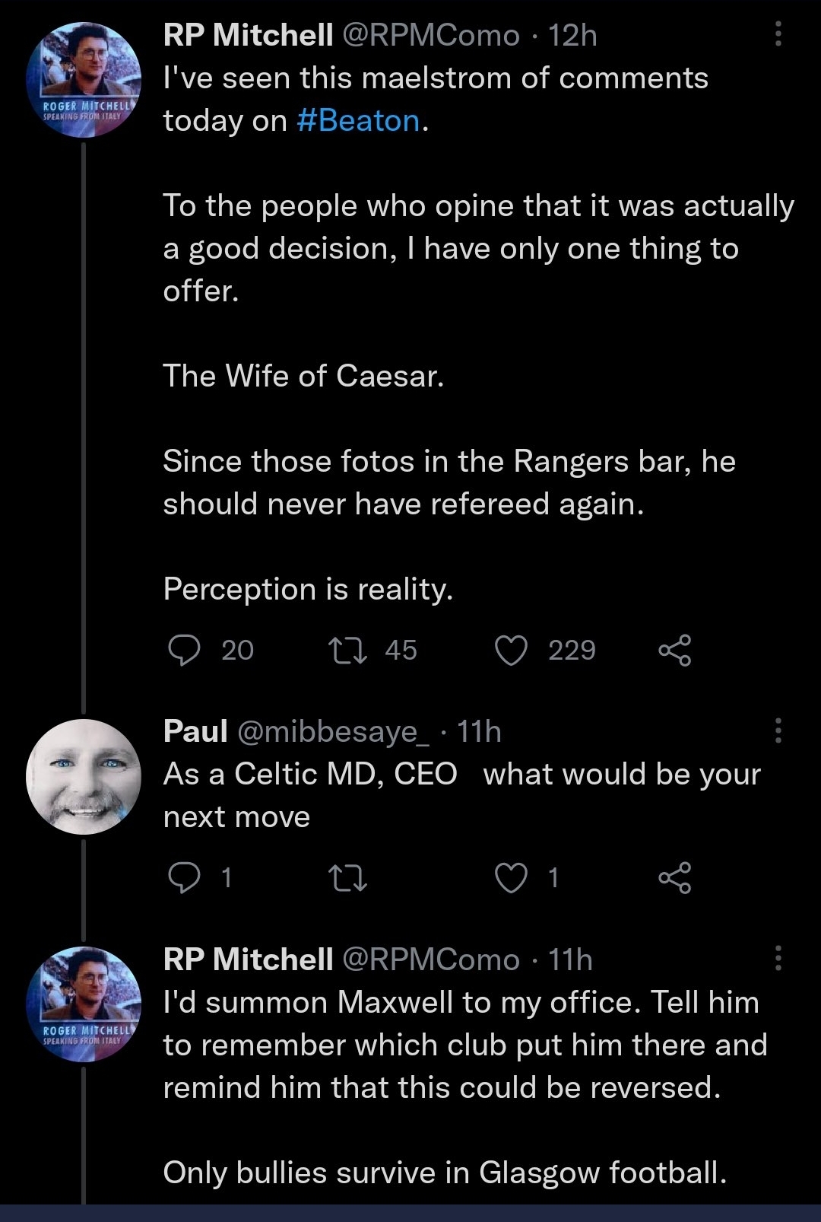Tap Paul's display name
The height and width of the screenshot is (1222, 821).
point(195,732)
